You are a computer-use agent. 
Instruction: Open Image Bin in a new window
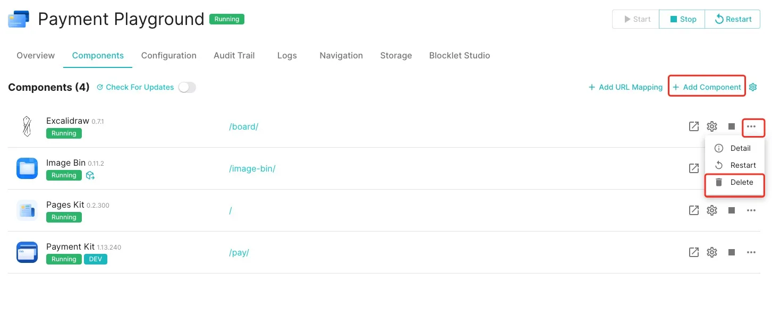coord(694,168)
